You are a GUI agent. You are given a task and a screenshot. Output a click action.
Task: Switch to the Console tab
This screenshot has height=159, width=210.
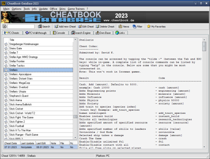point(59,33)
